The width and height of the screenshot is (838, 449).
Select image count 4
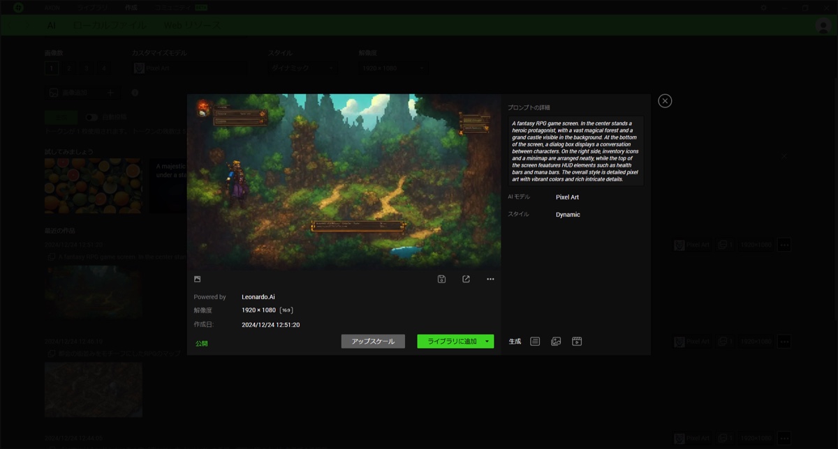104,68
